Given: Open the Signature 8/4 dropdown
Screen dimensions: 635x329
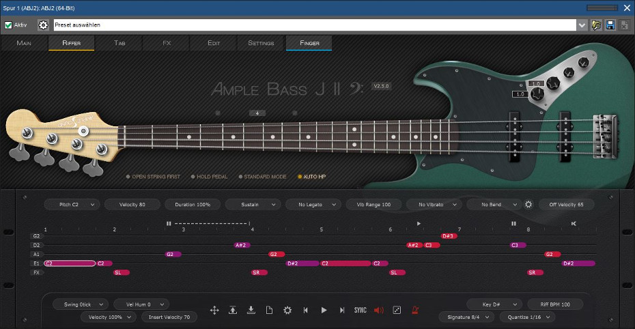Looking at the screenshot, I should [466, 317].
